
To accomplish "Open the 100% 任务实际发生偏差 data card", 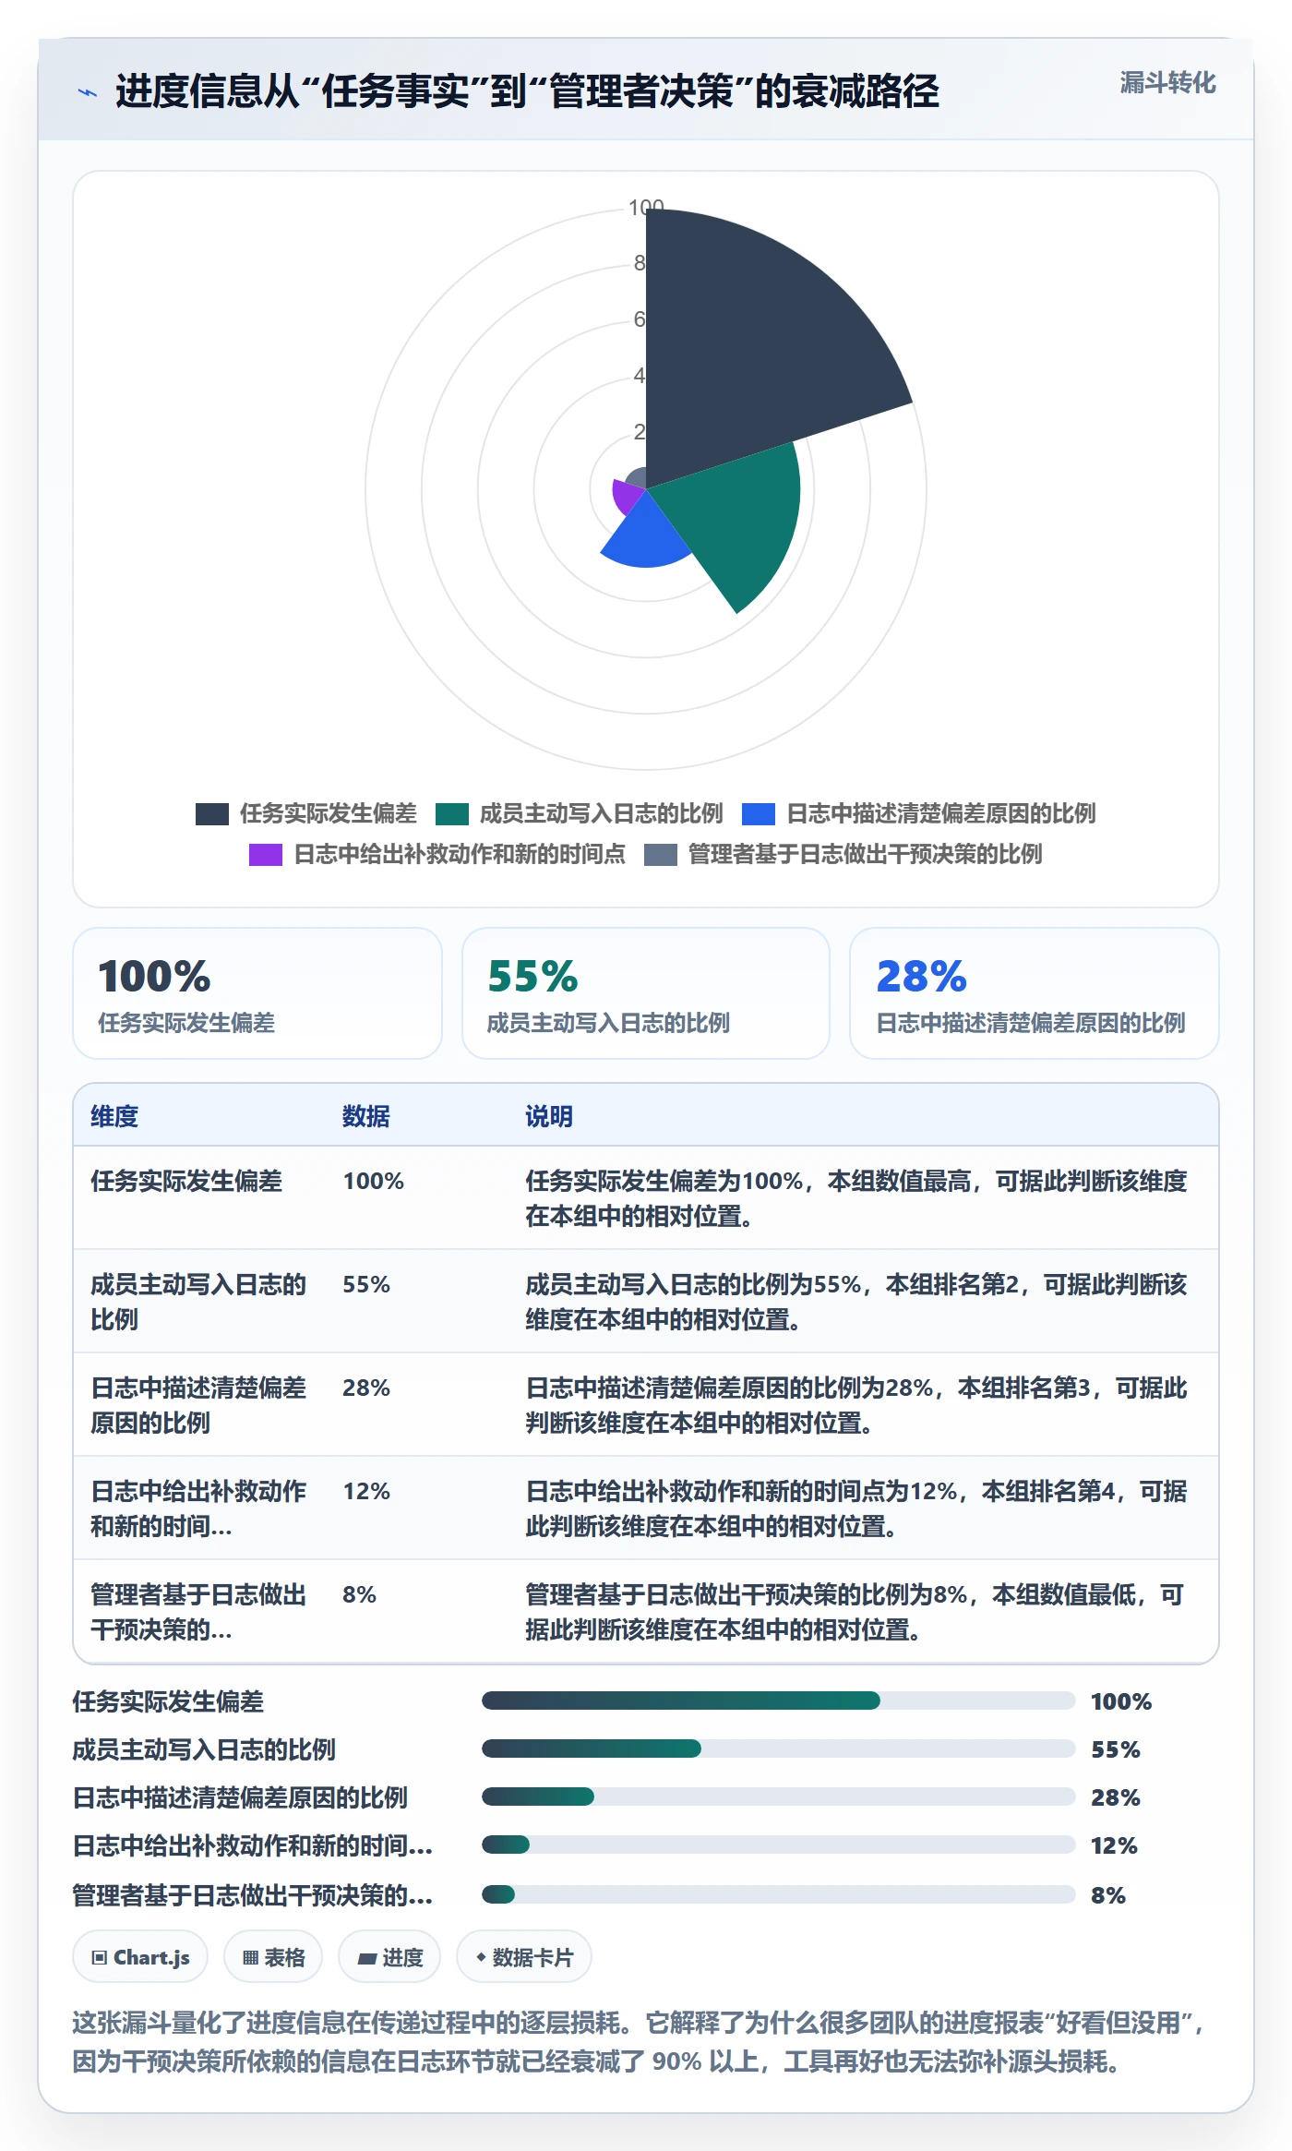I will point(257,993).
